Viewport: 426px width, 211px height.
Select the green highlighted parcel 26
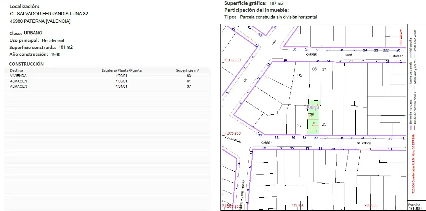click(x=314, y=118)
